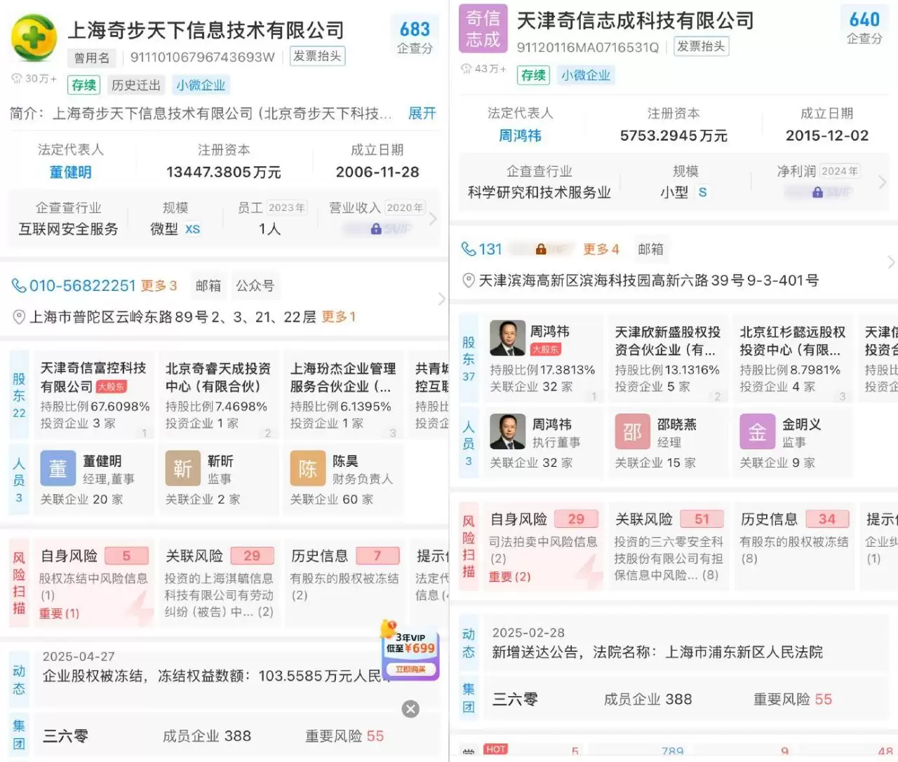Image resolution: width=898 pixels, height=762 pixels.
Task: Show 更多4 phone numbers
Action: (x=601, y=249)
